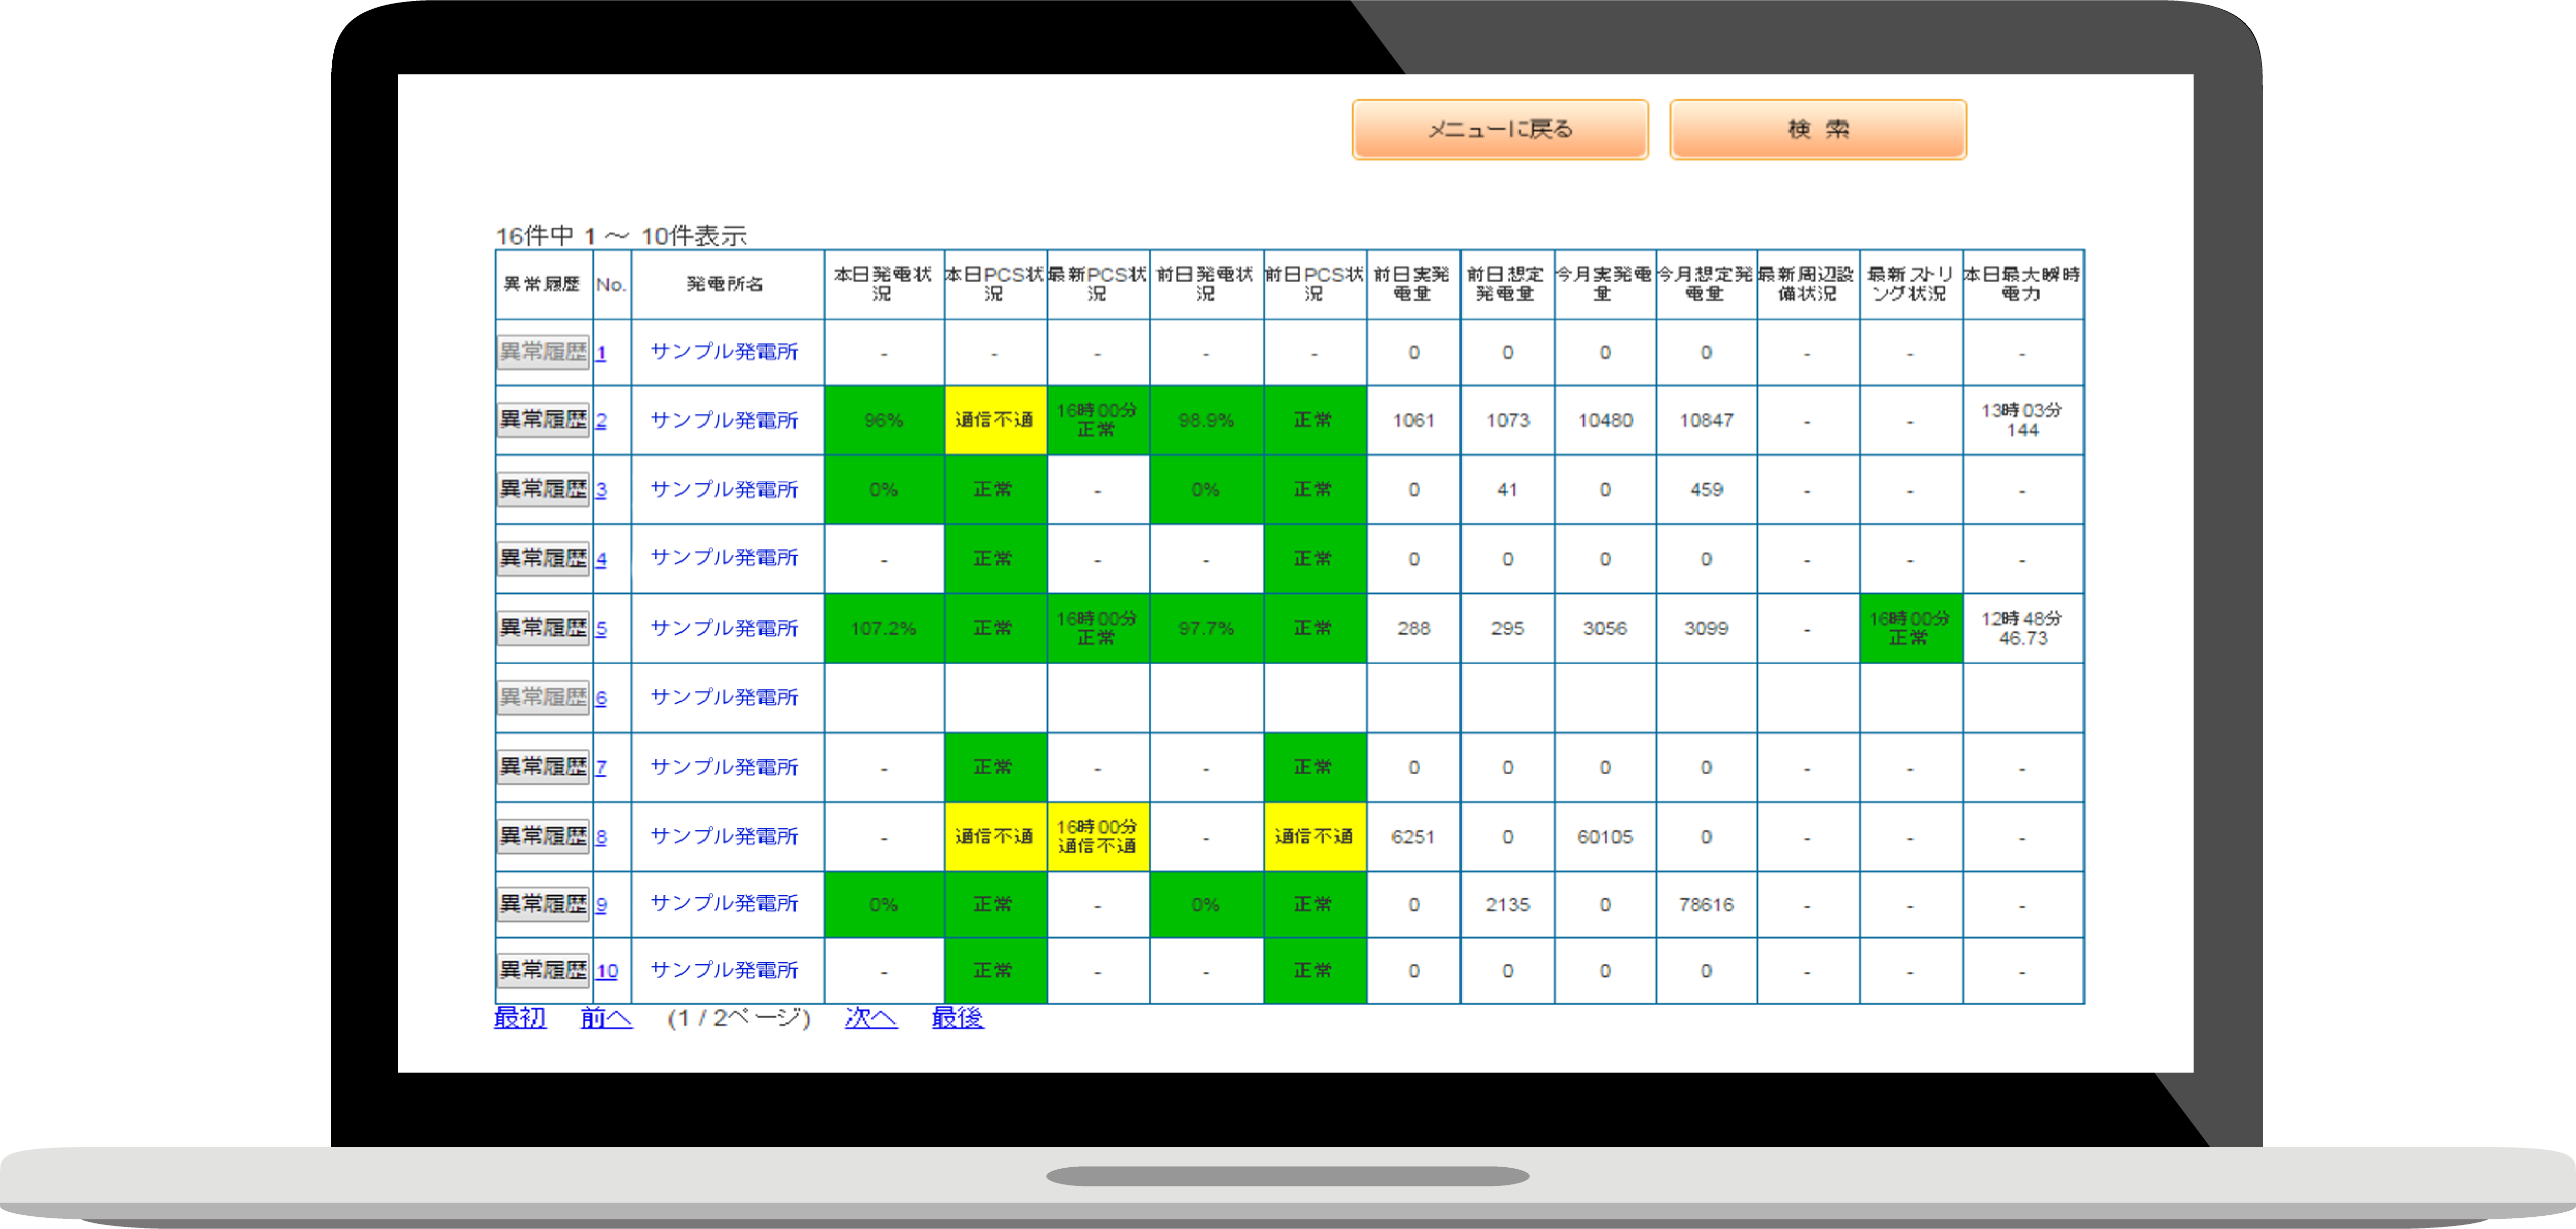The image size is (2576, 1229).
Task: Click the 107.2% cell in row 5
Action: tap(884, 629)
